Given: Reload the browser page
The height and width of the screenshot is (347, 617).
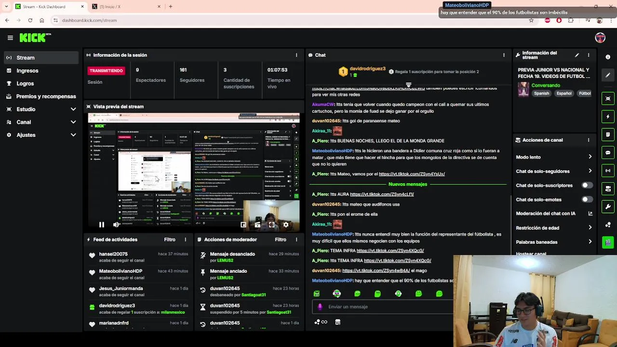Looking at the screenshot, I should (x=30, y=20).
